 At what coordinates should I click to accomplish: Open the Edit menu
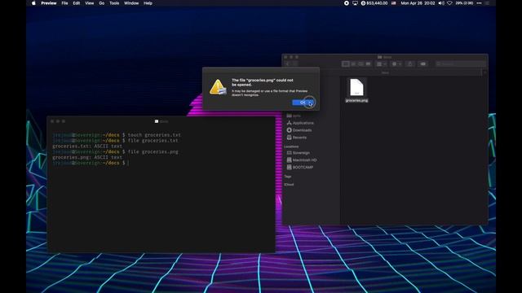click(77, 3)
